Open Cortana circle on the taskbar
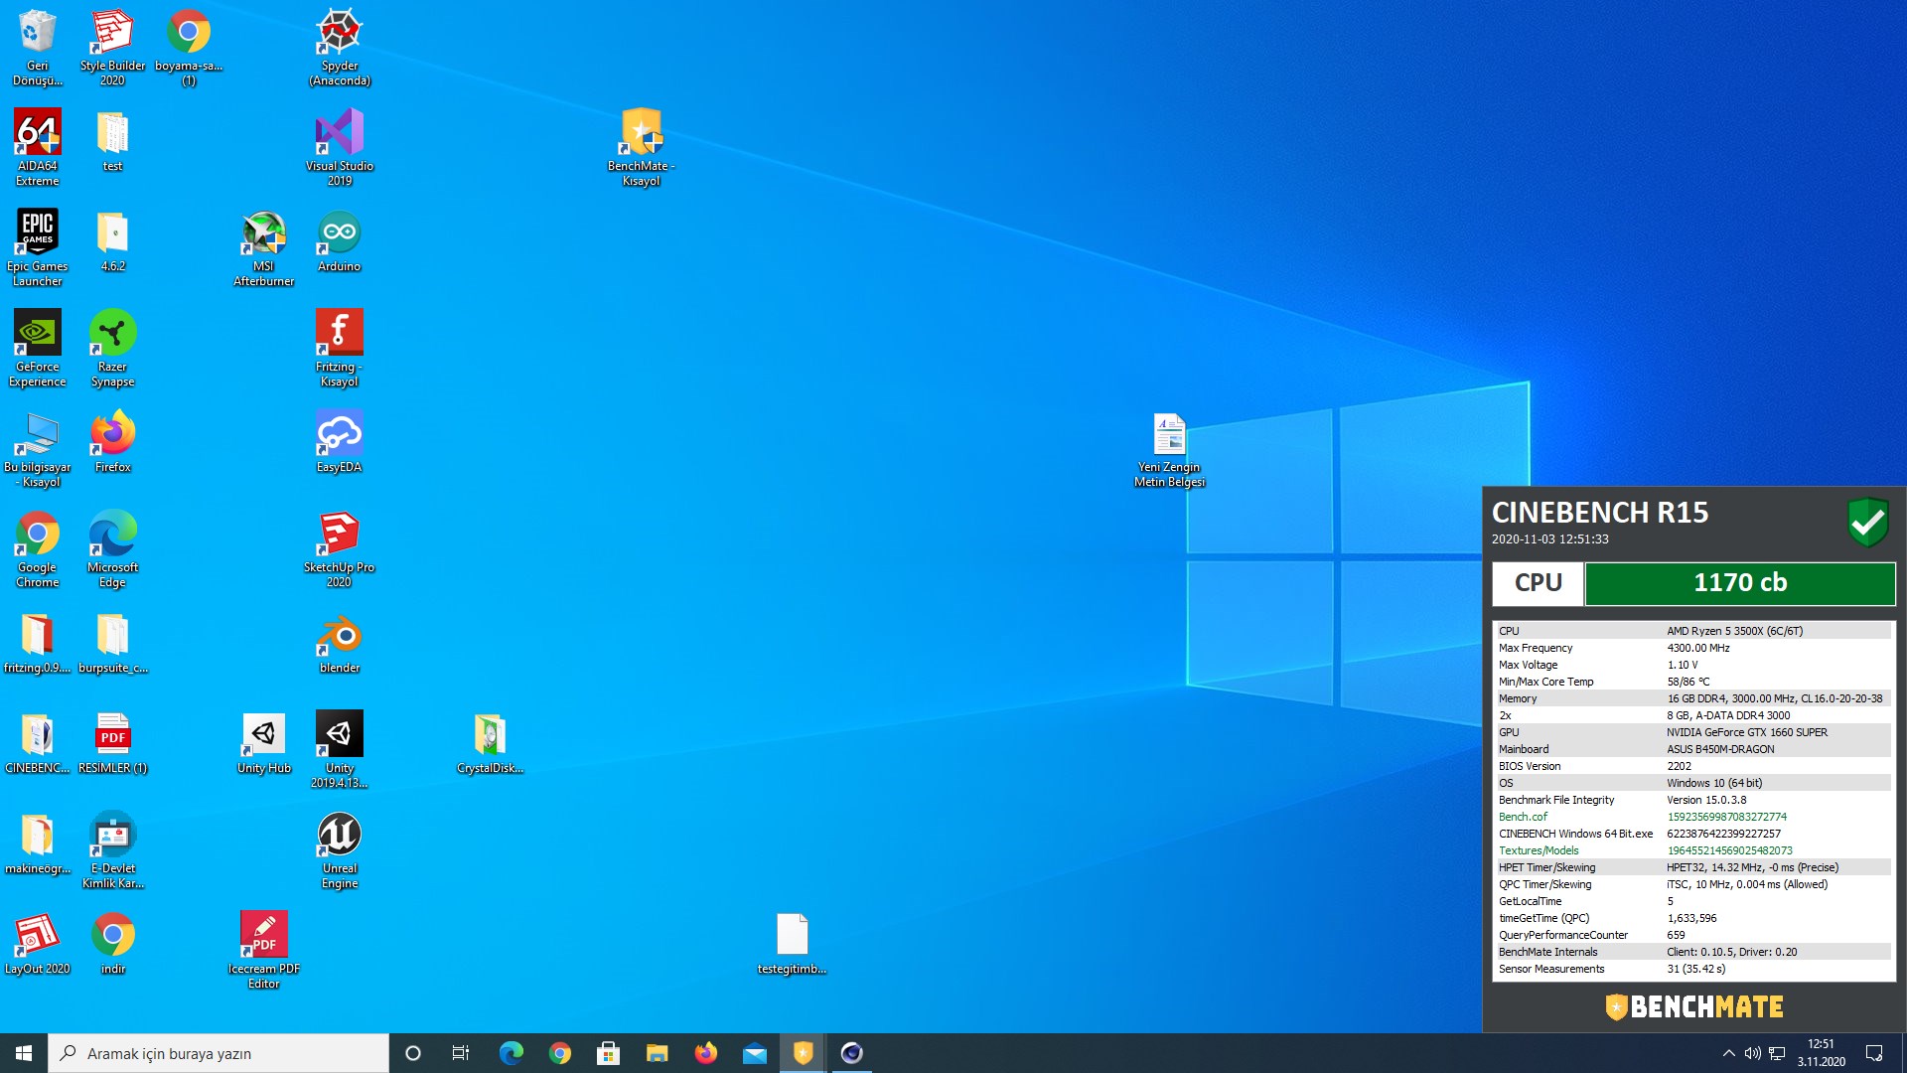 coord(413,1053)
